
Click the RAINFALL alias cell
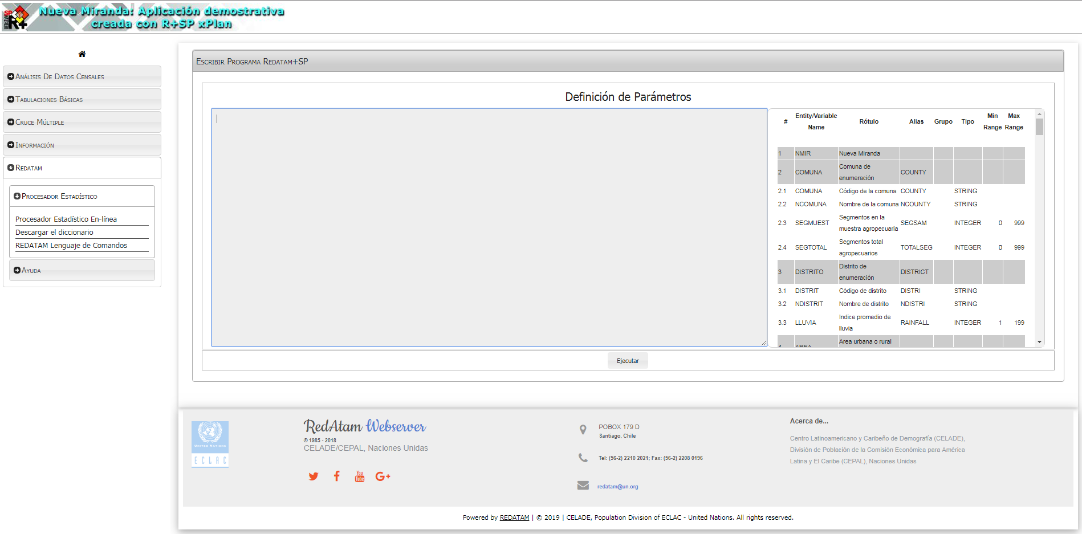coord(915,323)
